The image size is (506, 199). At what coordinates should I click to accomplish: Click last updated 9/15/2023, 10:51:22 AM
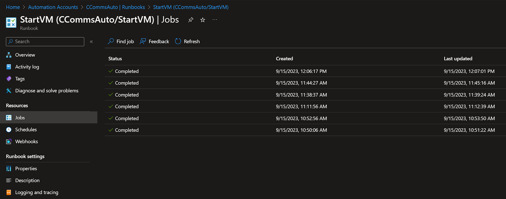coord(469,130)
